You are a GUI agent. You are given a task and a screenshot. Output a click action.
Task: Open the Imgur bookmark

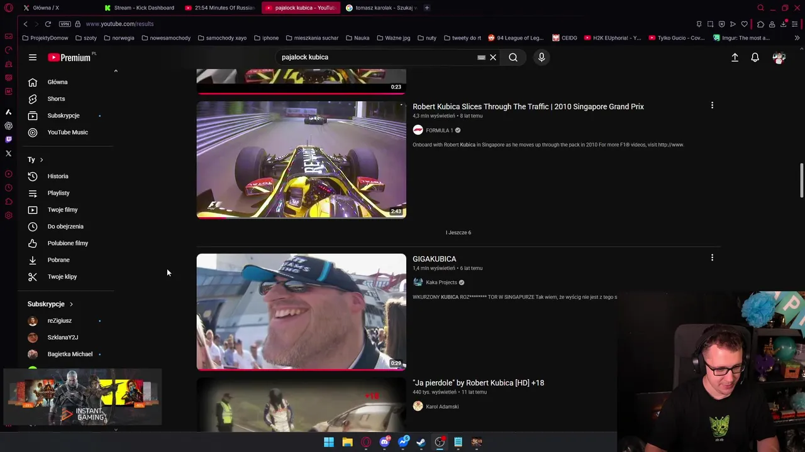pyautogui.click(x=741, y=38)
